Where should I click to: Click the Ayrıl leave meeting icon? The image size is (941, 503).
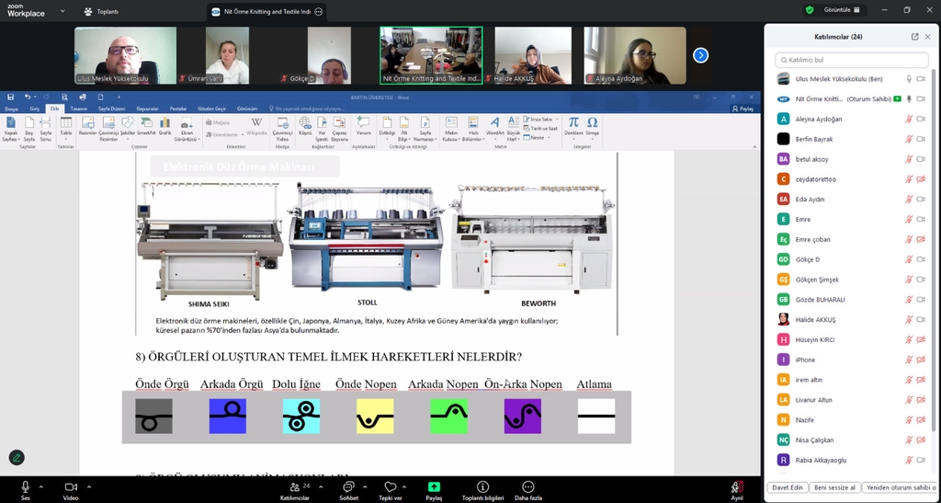[x=736, y=487]
